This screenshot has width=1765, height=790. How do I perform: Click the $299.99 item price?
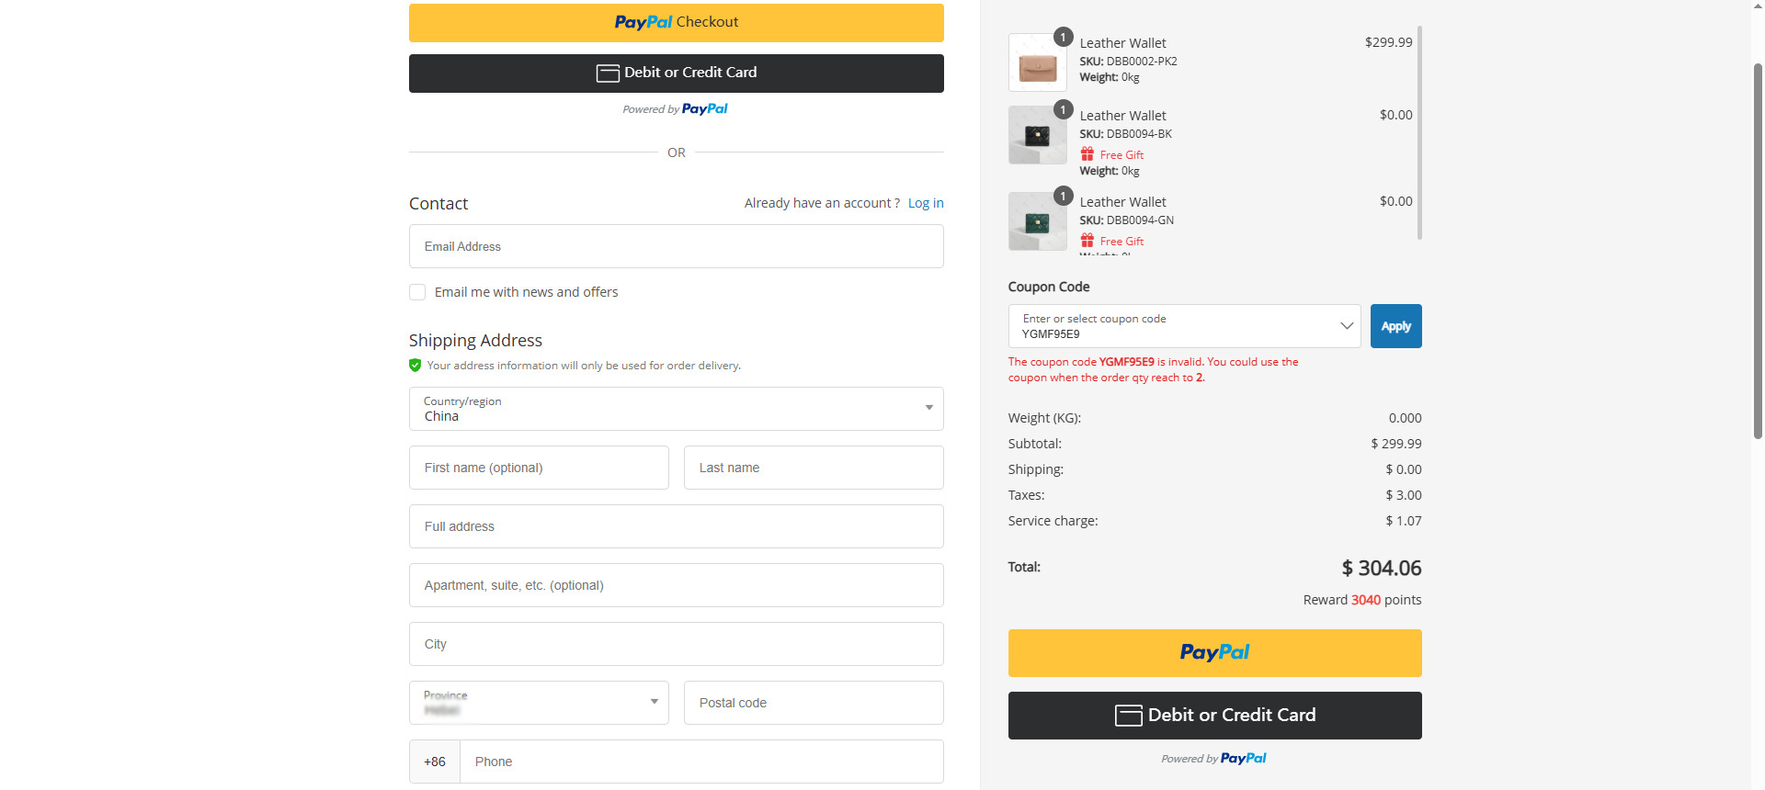(x=1388, y=42)
